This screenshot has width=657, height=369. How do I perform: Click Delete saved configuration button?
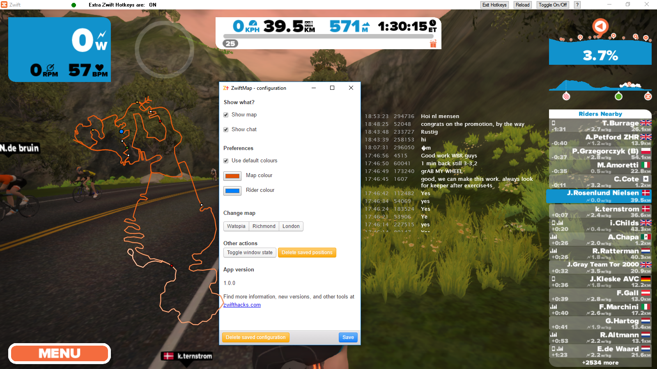click(x=256, y=337)
